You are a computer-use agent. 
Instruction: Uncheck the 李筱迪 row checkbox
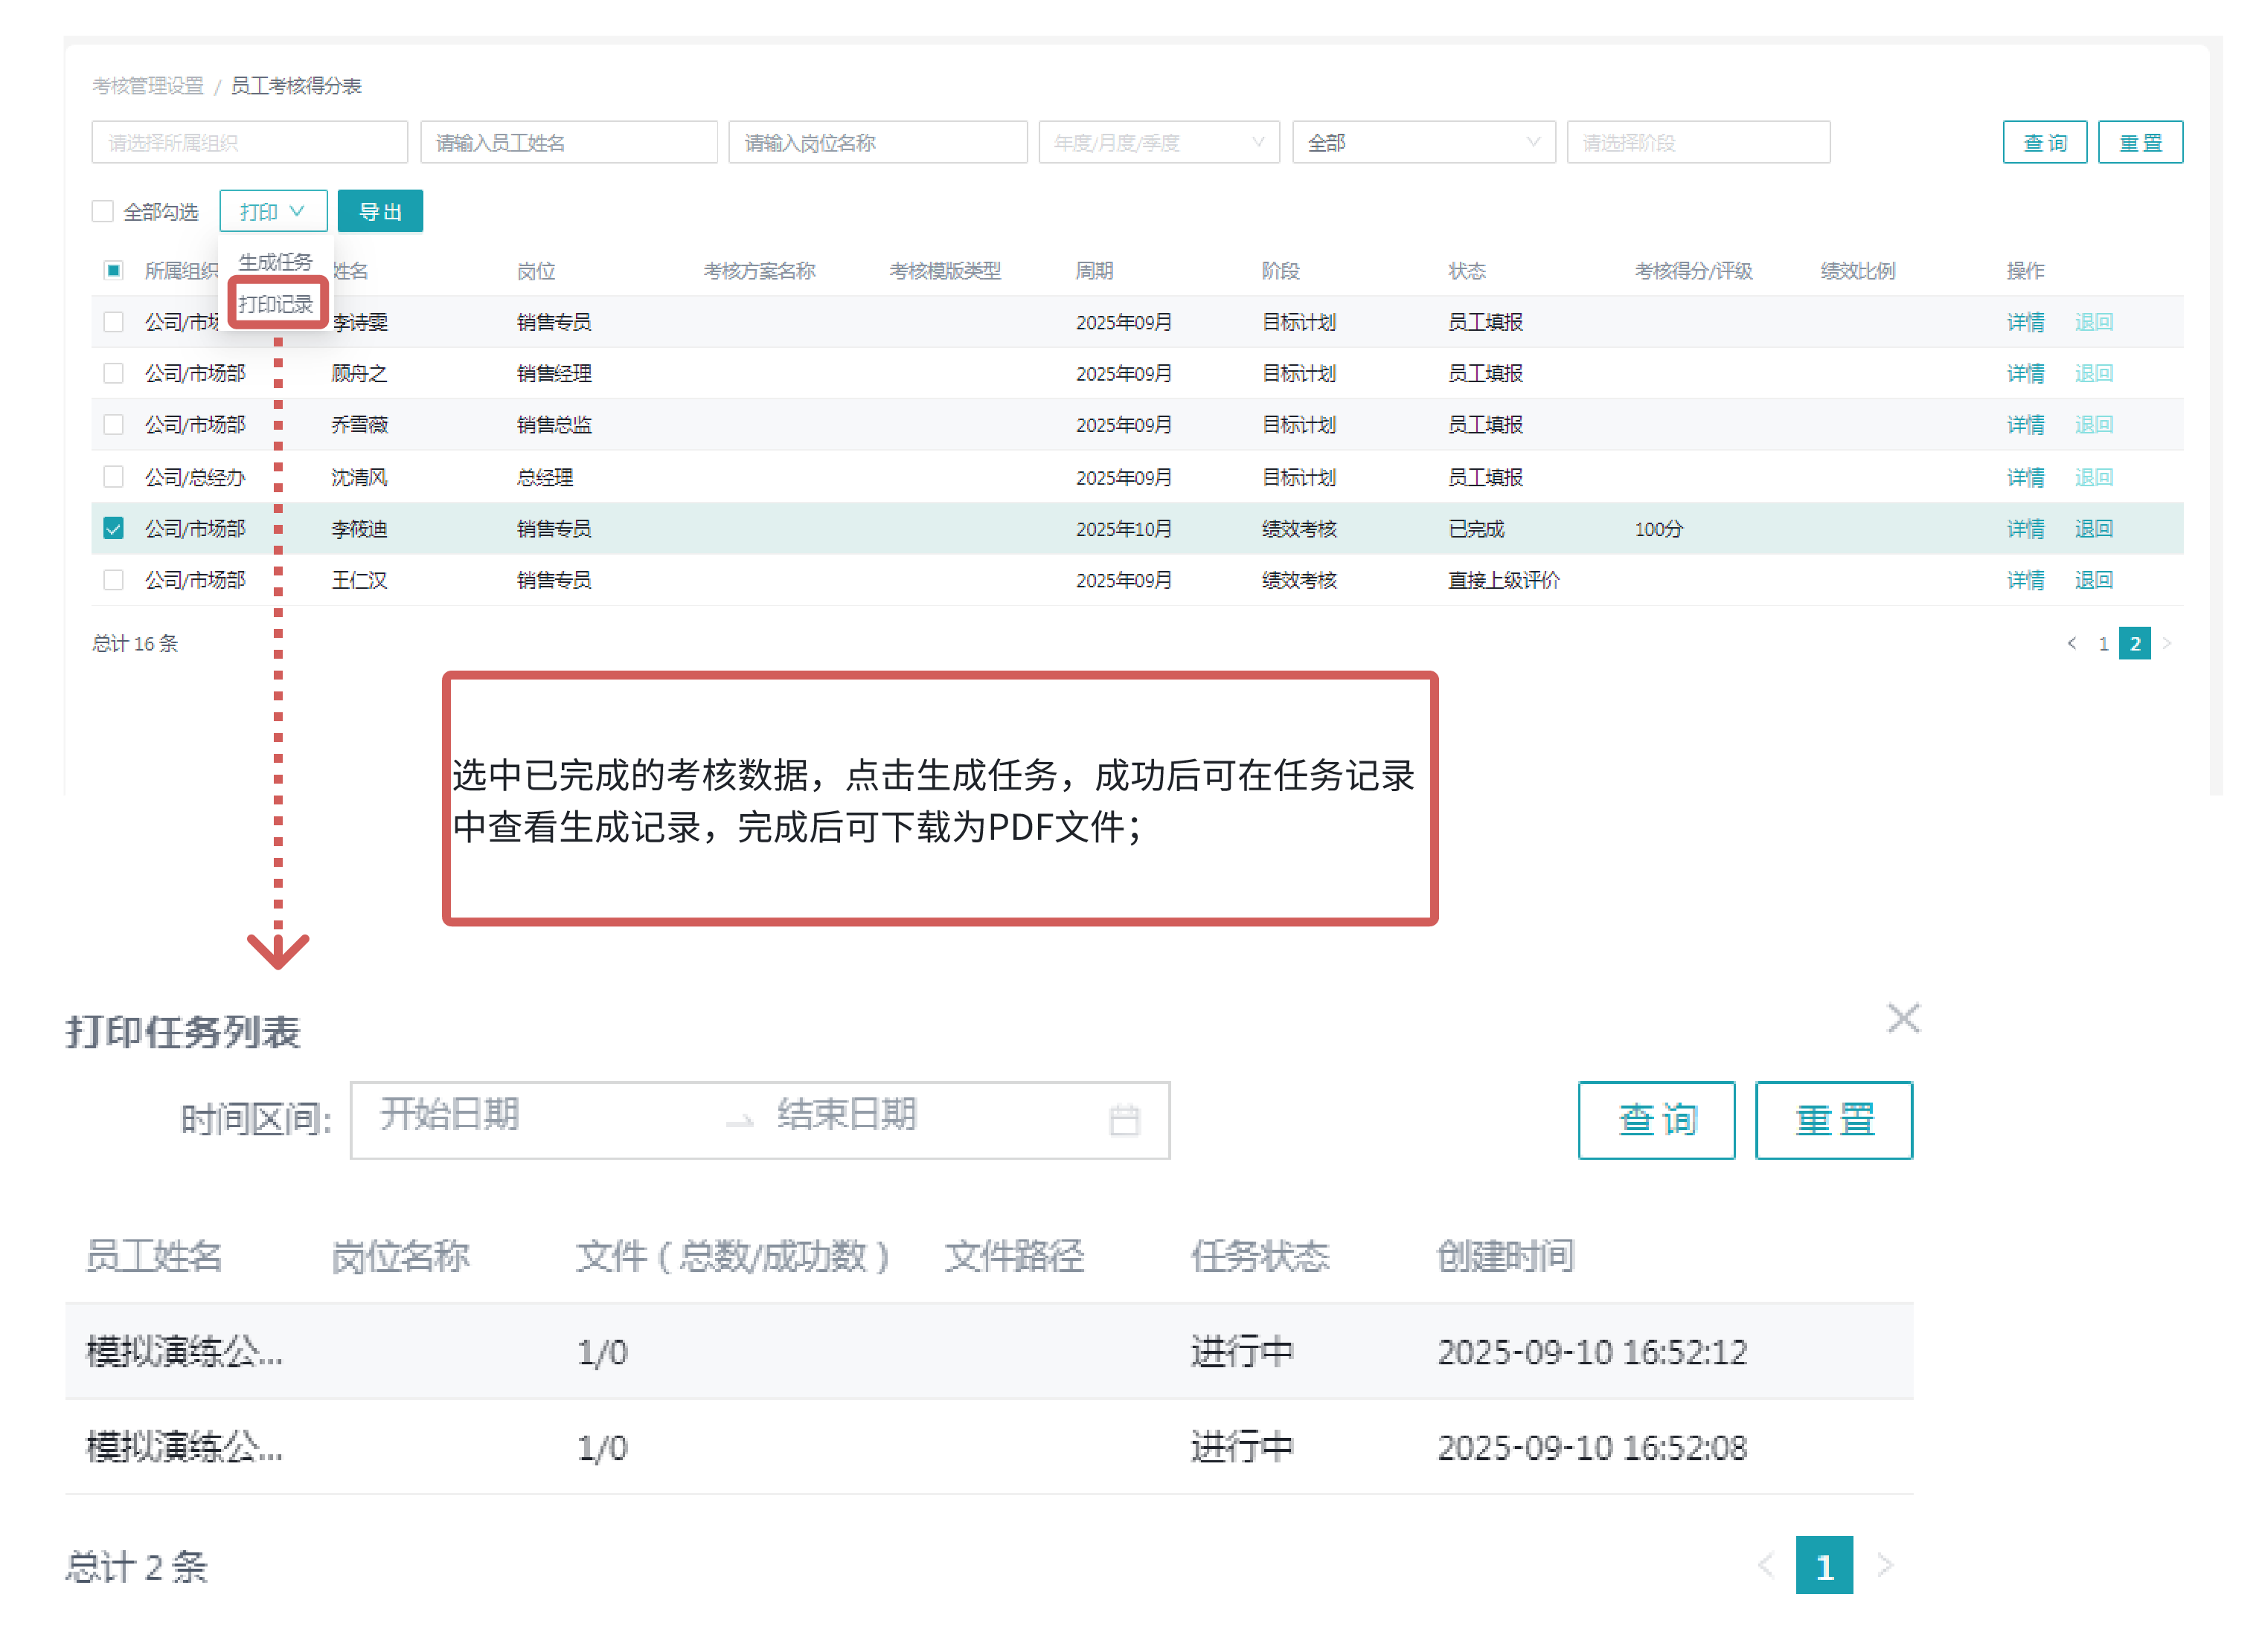[x=113, y=529]
